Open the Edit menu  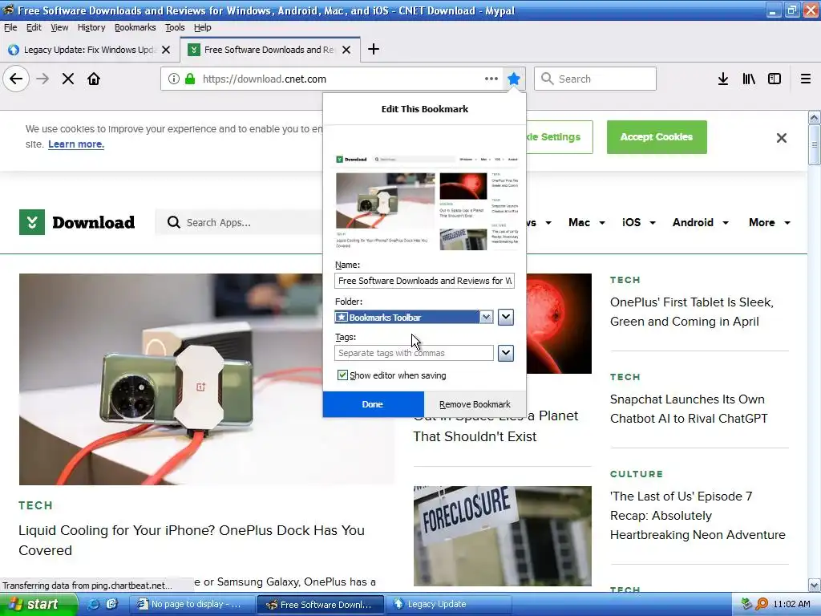click(34, 27)
